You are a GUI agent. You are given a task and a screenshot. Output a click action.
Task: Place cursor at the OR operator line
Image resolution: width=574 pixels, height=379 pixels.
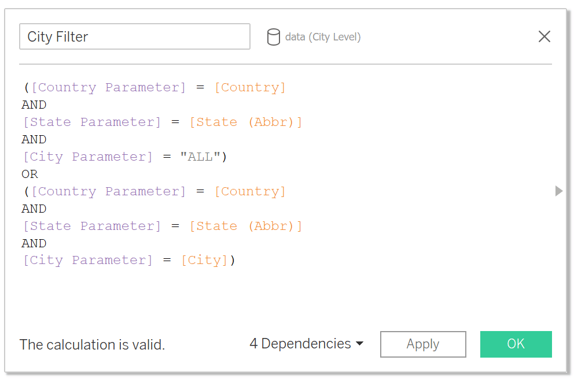pos(30,174)
